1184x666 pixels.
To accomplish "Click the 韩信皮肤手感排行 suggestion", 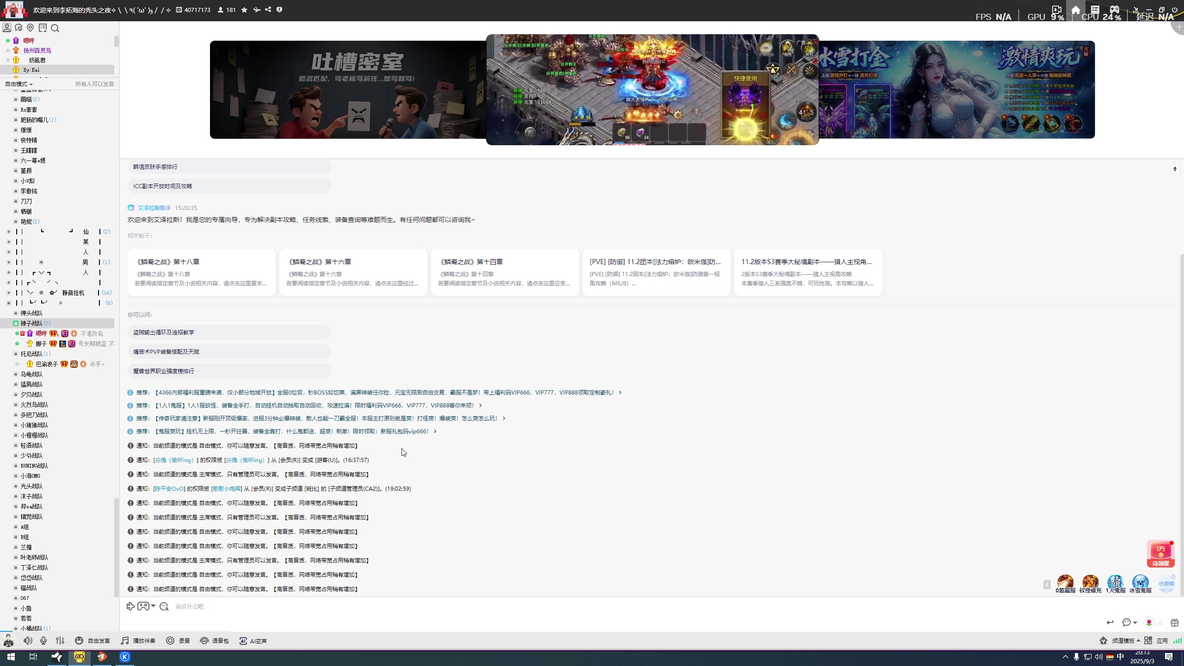I will point(229,166).
